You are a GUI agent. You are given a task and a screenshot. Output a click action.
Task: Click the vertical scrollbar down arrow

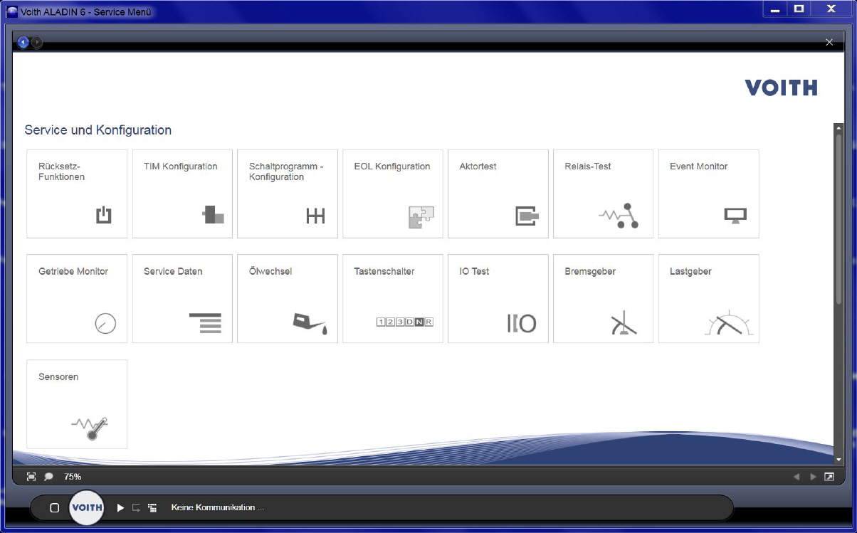click(838, 460)
